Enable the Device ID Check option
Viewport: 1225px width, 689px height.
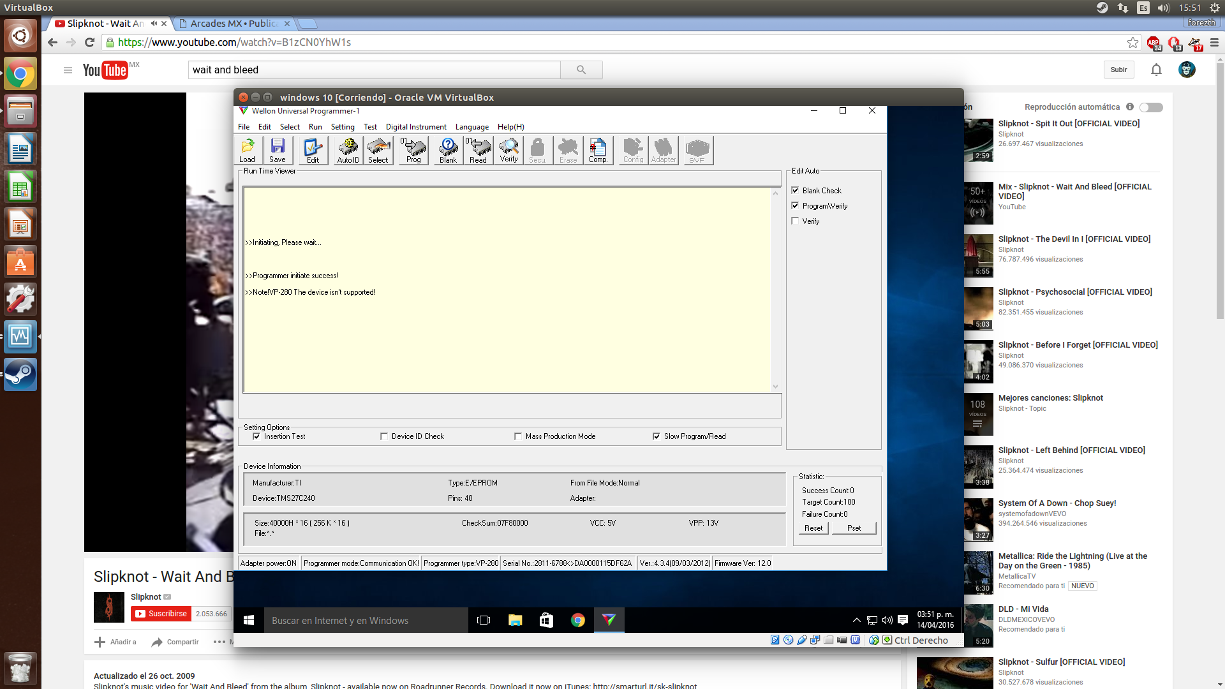point(384,436)
